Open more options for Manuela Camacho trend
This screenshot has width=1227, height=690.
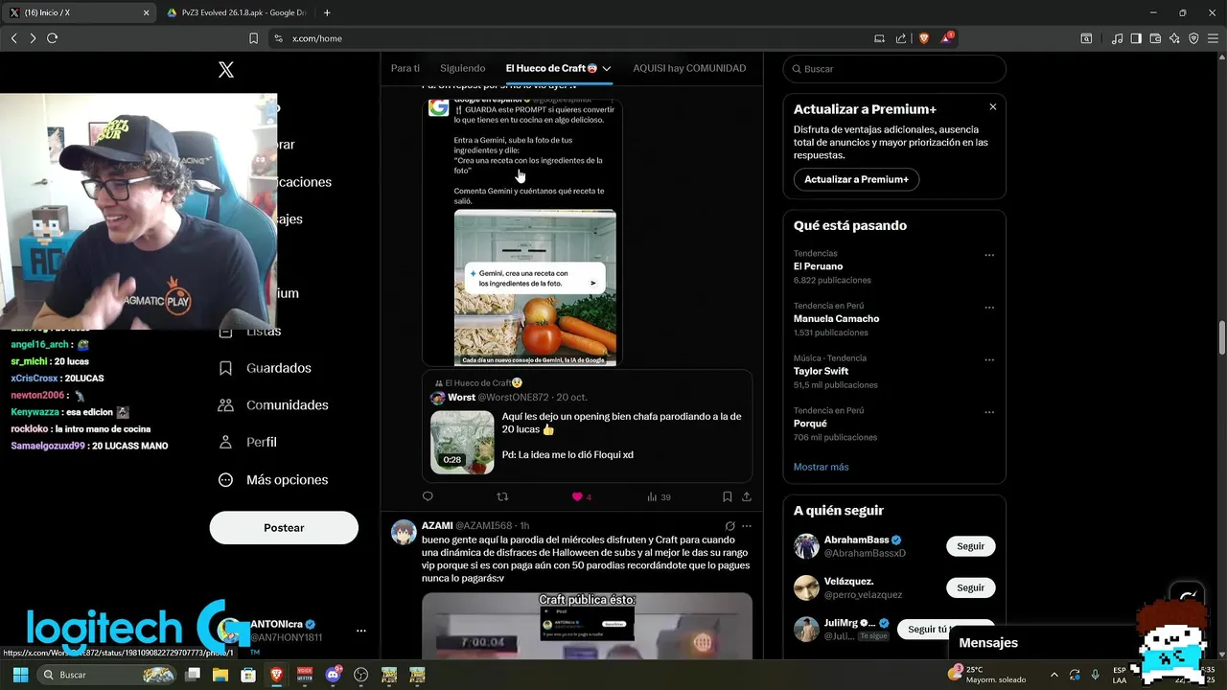point(989,308)
